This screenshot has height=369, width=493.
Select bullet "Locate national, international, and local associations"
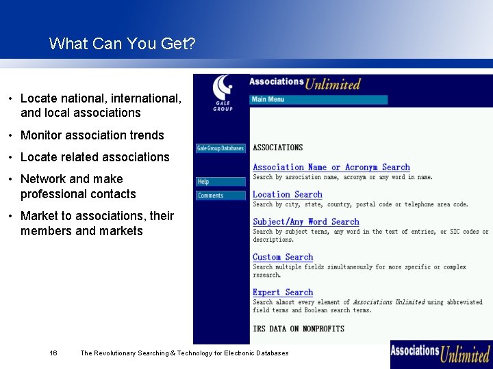[x=101, y=105]
